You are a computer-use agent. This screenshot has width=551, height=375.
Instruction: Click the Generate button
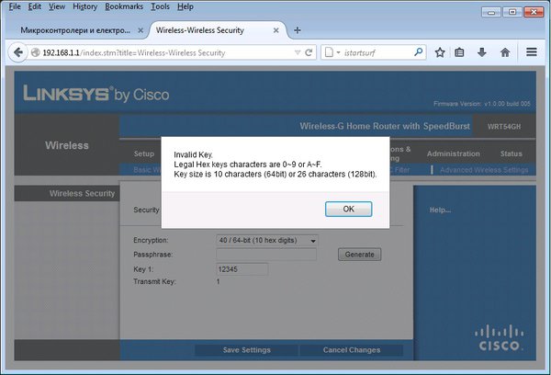pyautogui.click(x=359, y=255)
